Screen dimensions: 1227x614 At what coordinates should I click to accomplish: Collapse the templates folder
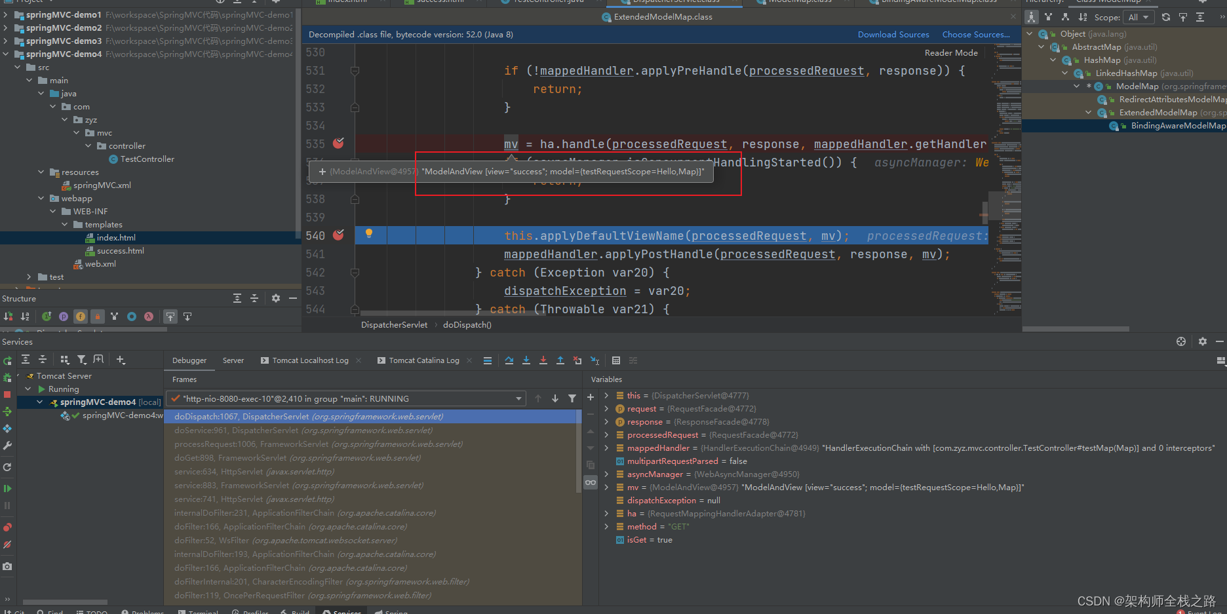[65, 225]
